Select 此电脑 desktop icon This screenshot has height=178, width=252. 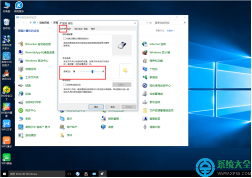click(7, 7)
